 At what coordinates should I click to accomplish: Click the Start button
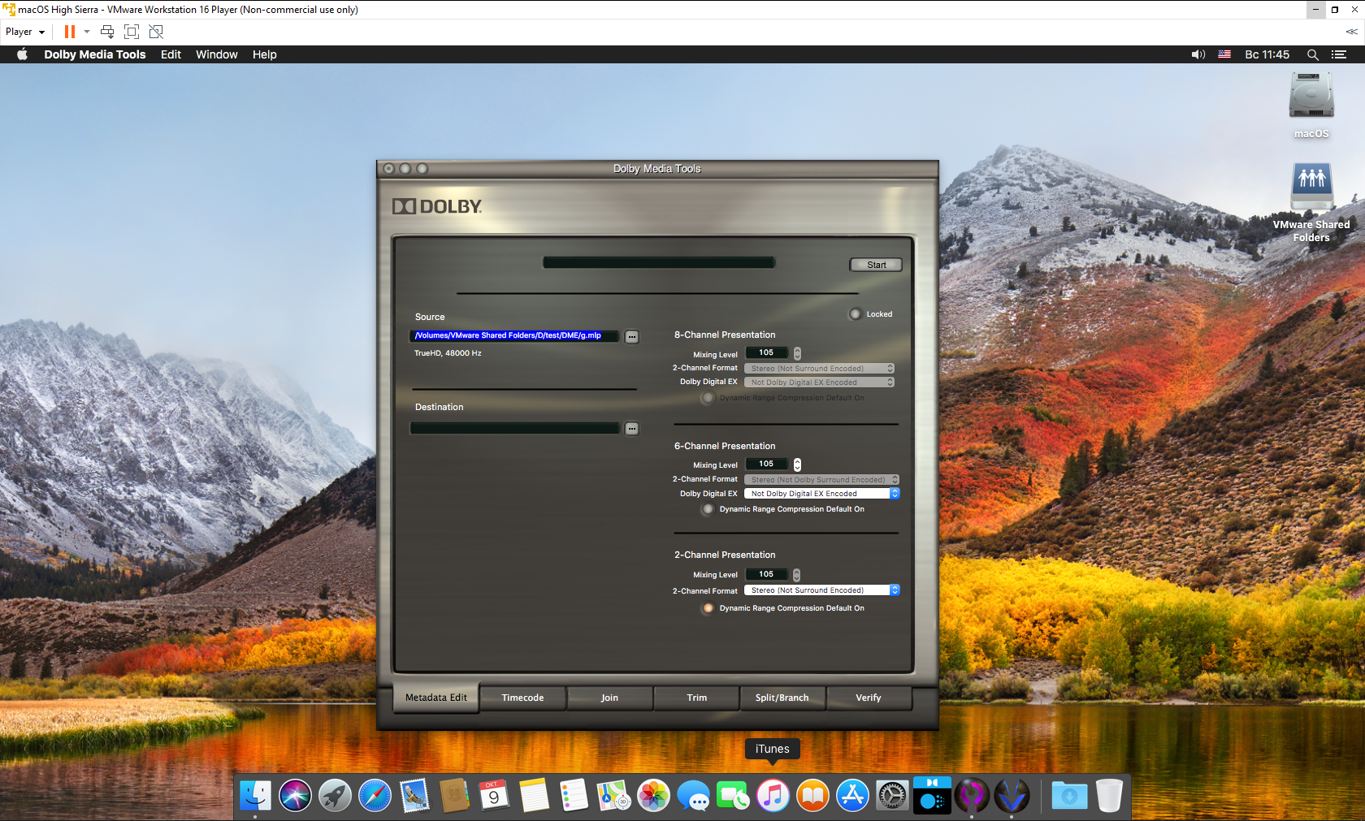[x=876, y=265]
